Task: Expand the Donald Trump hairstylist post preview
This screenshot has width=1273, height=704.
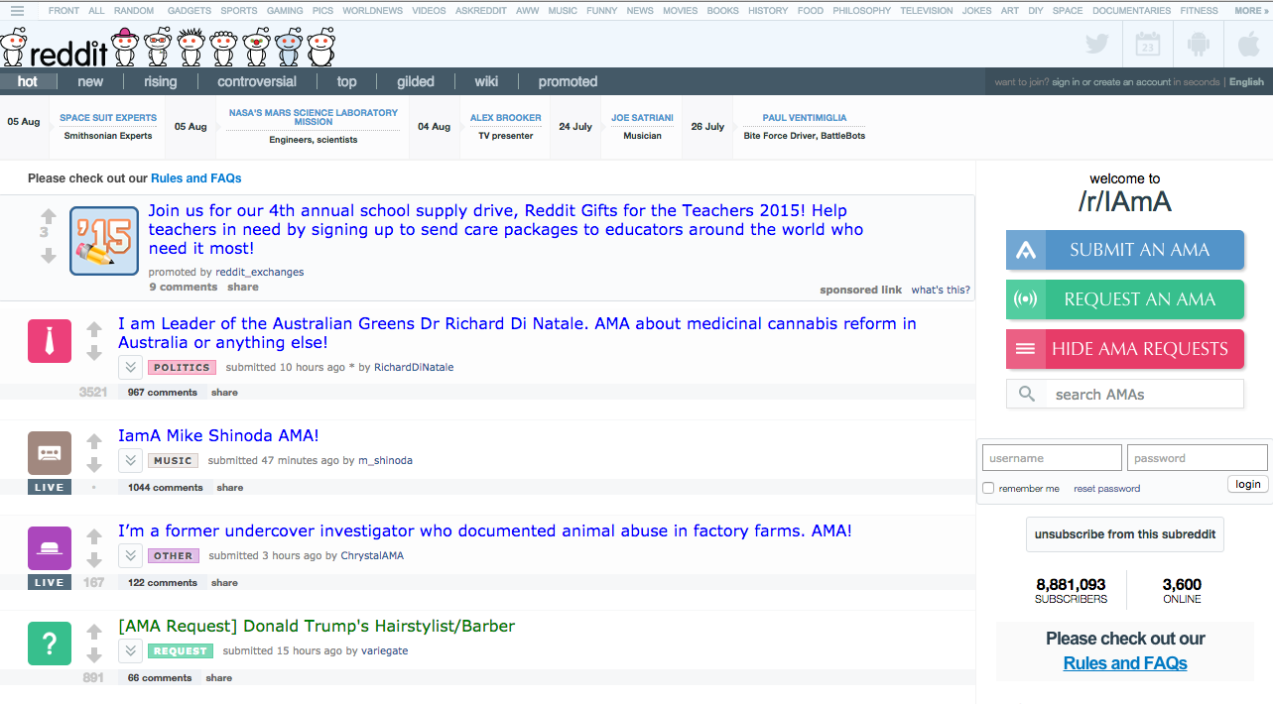Action: [130, 650]
